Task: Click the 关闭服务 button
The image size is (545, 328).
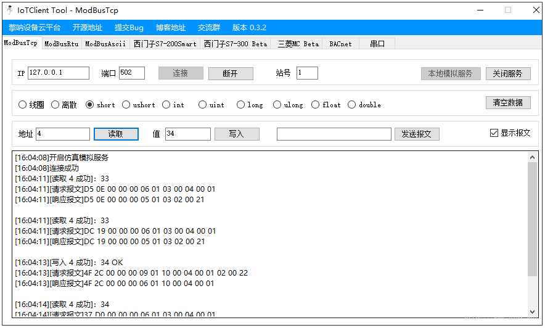Action: tap(508, 73)
